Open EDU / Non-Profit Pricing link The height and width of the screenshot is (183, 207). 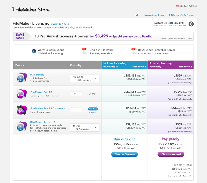[x=181, y=15]
